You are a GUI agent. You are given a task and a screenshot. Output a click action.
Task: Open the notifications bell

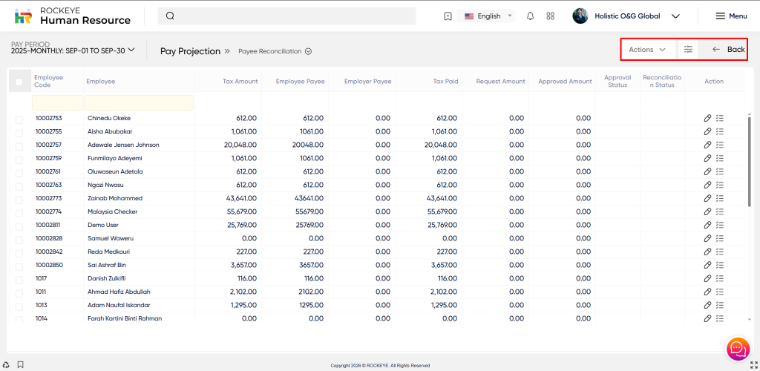530,16
